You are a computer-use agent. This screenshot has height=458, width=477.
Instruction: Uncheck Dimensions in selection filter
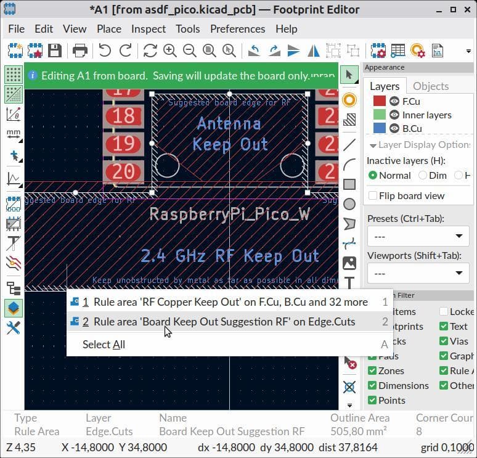372,386
